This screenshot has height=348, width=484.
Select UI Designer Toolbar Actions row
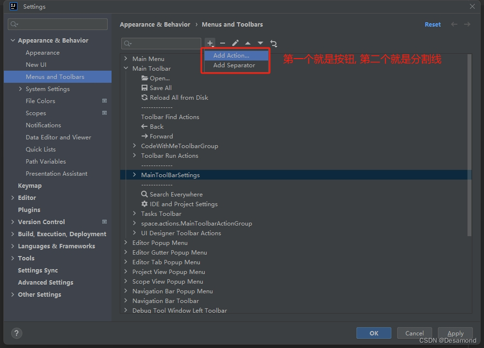pos(181,233)
